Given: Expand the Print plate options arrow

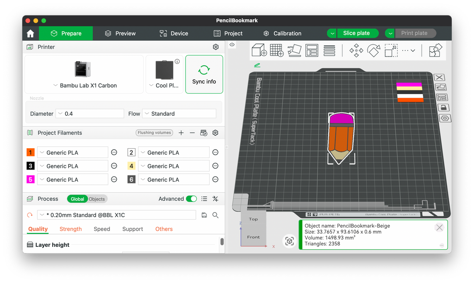Looking at the screenshot, I should pos(390,33).
